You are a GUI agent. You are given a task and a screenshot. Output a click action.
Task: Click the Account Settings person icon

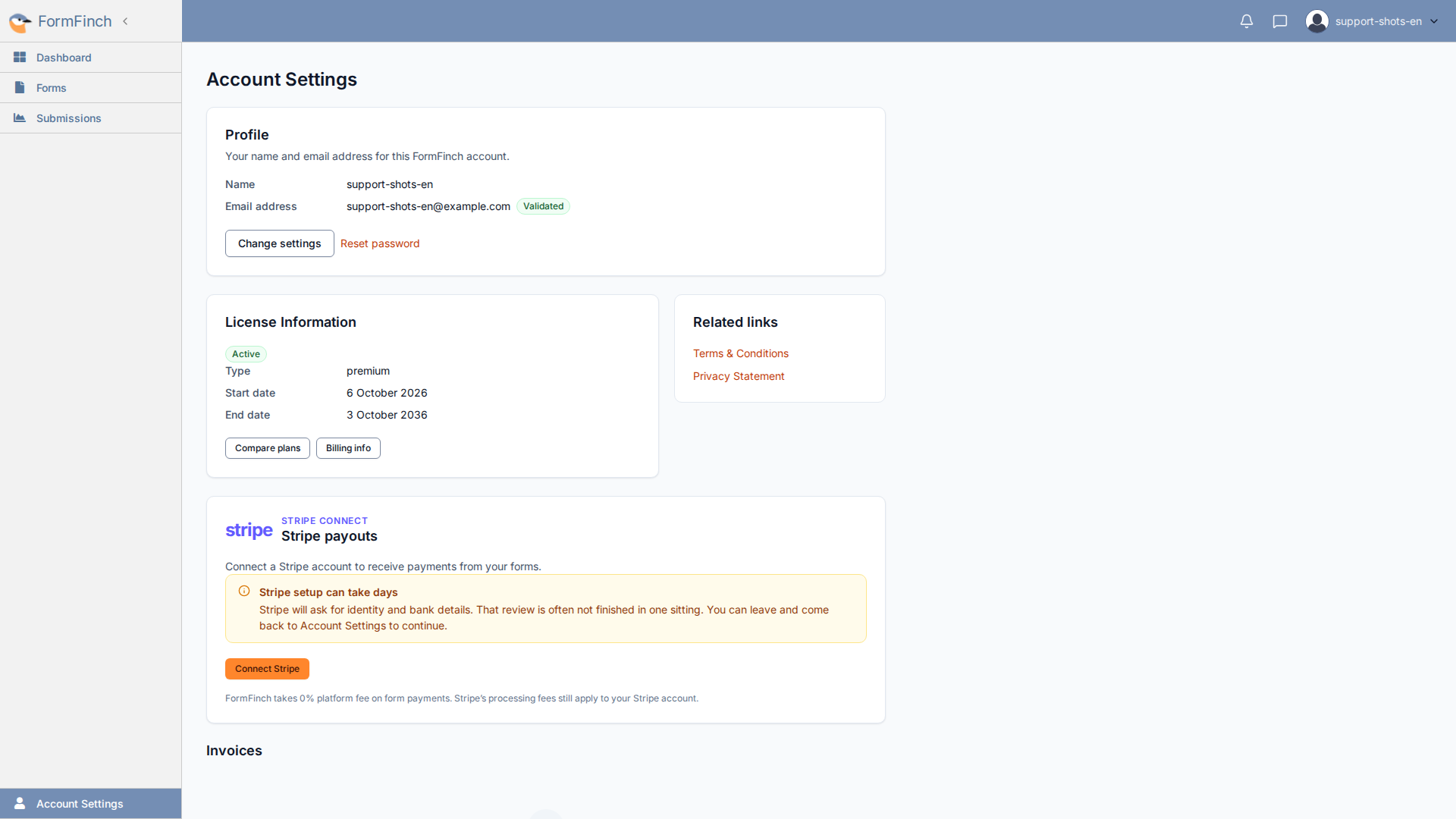coord(20,804)
